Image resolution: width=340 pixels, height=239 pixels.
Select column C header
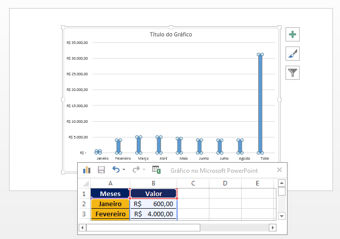(193, 183)
